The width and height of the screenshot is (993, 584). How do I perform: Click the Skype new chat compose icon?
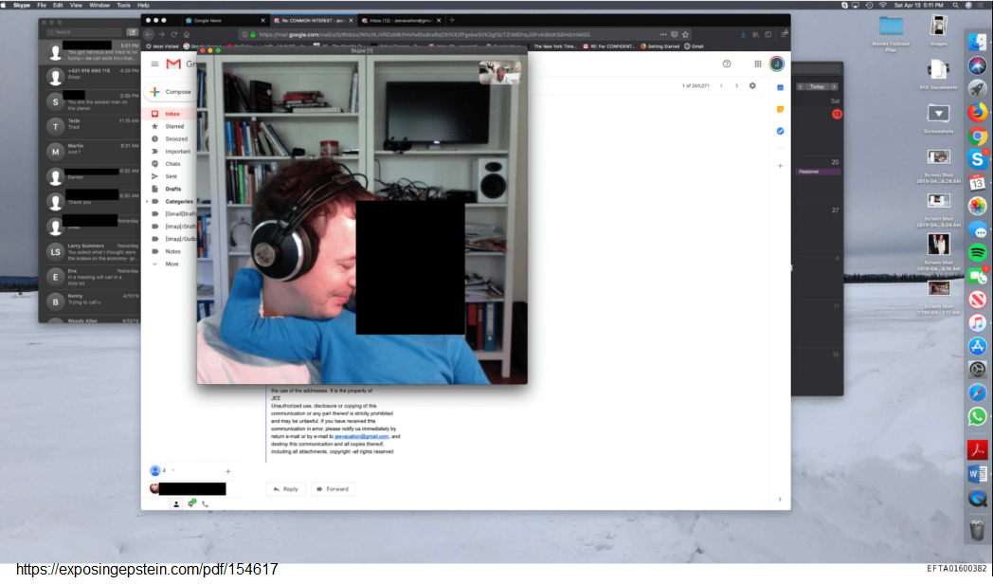click(x=132, y=31)
